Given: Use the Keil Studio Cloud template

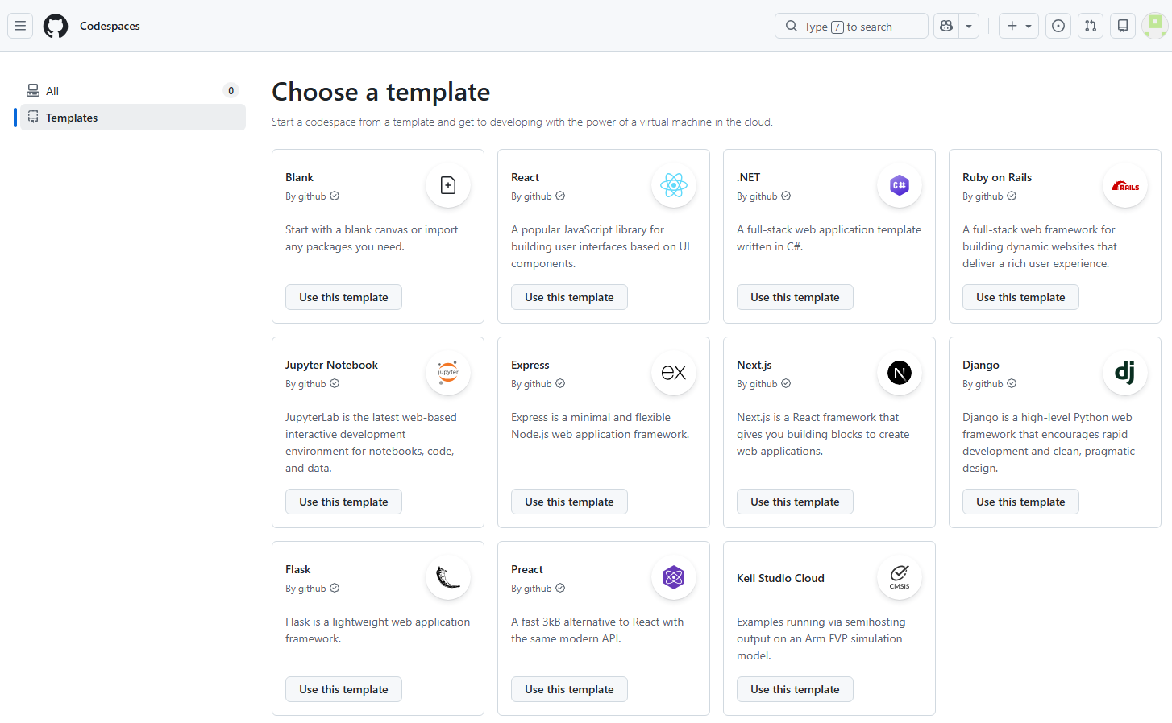Looking at the screenshot, I should (x=795, y=689).
